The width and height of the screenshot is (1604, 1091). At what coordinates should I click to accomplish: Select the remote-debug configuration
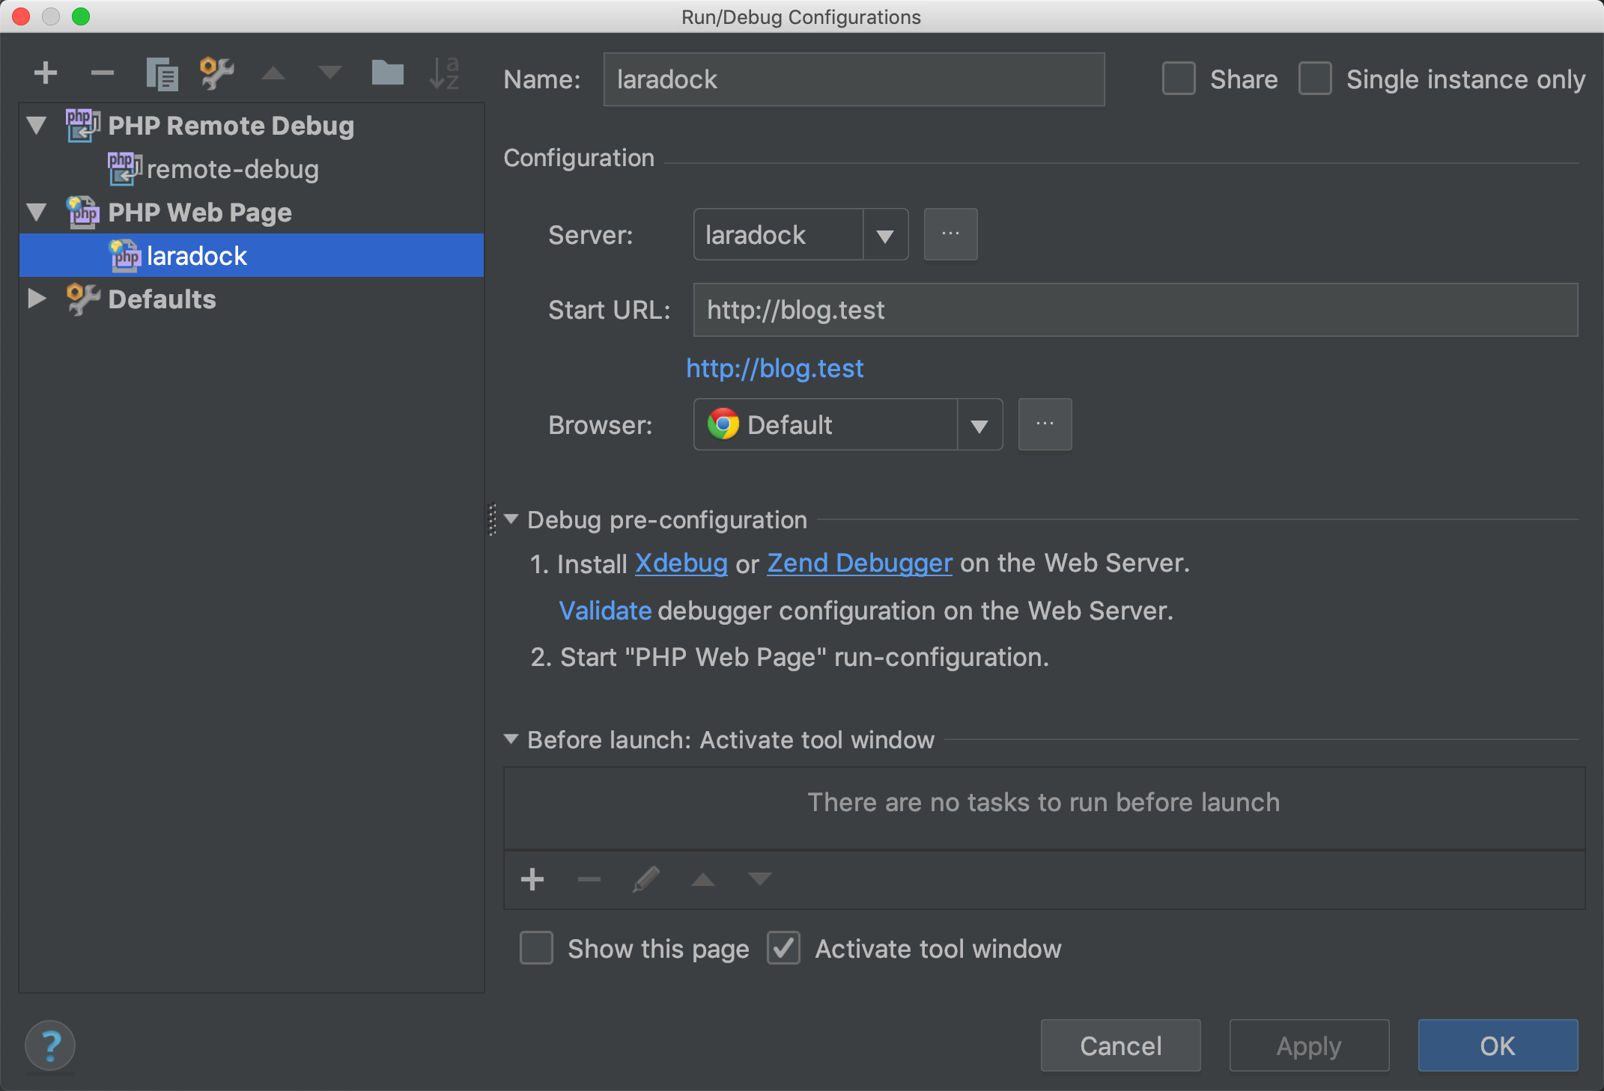pos(232,170)
